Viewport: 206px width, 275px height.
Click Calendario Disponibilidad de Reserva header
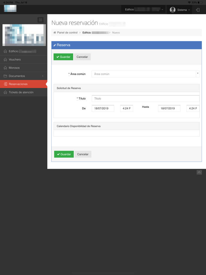pos(127,126)
